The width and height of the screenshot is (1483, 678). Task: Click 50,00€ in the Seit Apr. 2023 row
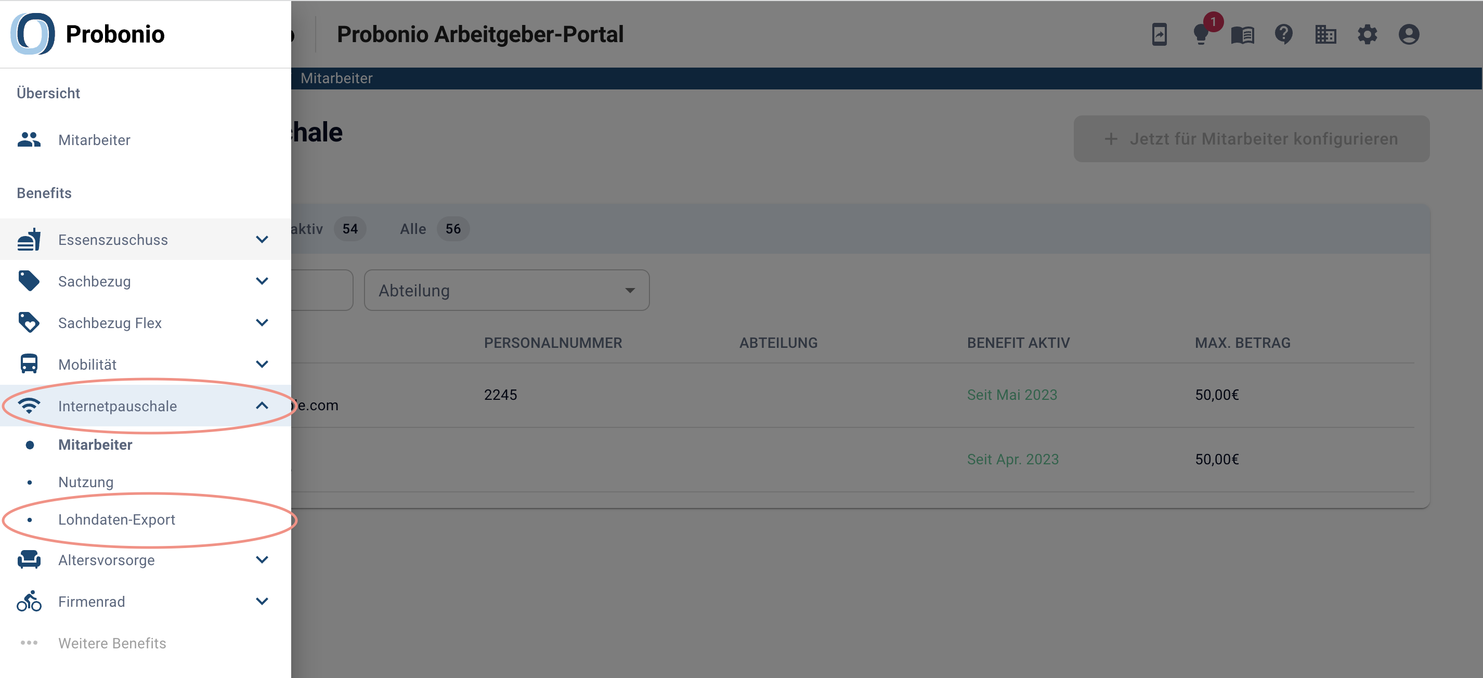[x=1216, y=459]
